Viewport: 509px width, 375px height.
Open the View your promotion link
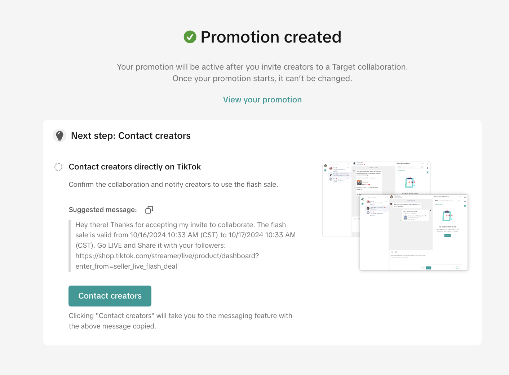[x=262, y=100]
